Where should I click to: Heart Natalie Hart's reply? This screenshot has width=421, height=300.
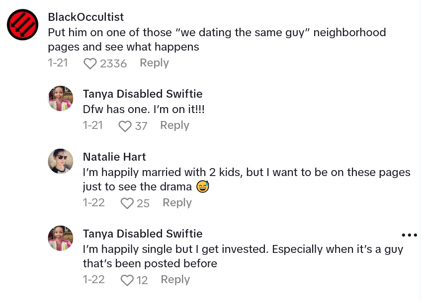(127, 203)
